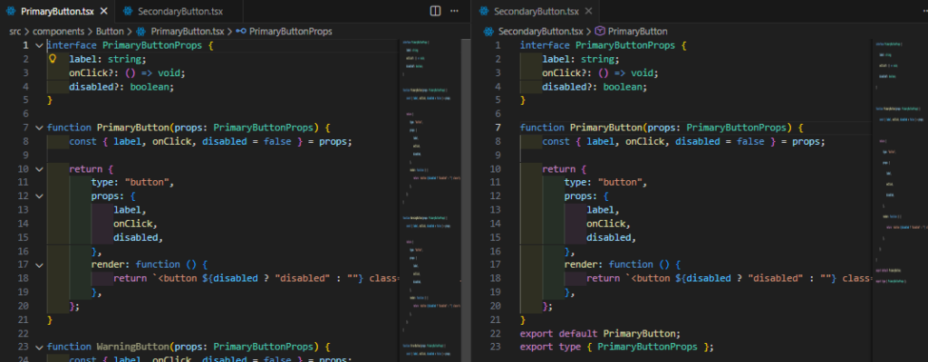Close the SecondaryButton.tsx tab in right pane
This screenshot has height=362, width=928.
pyautogui.click(x=587, y=11)
